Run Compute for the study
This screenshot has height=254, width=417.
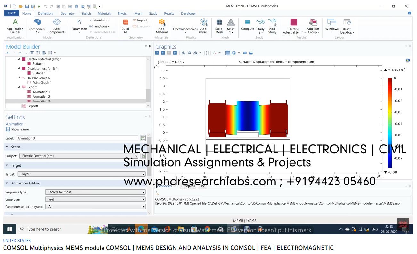(x=248, y=25)
